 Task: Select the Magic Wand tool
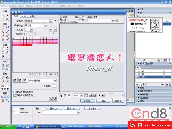point(3,32)
